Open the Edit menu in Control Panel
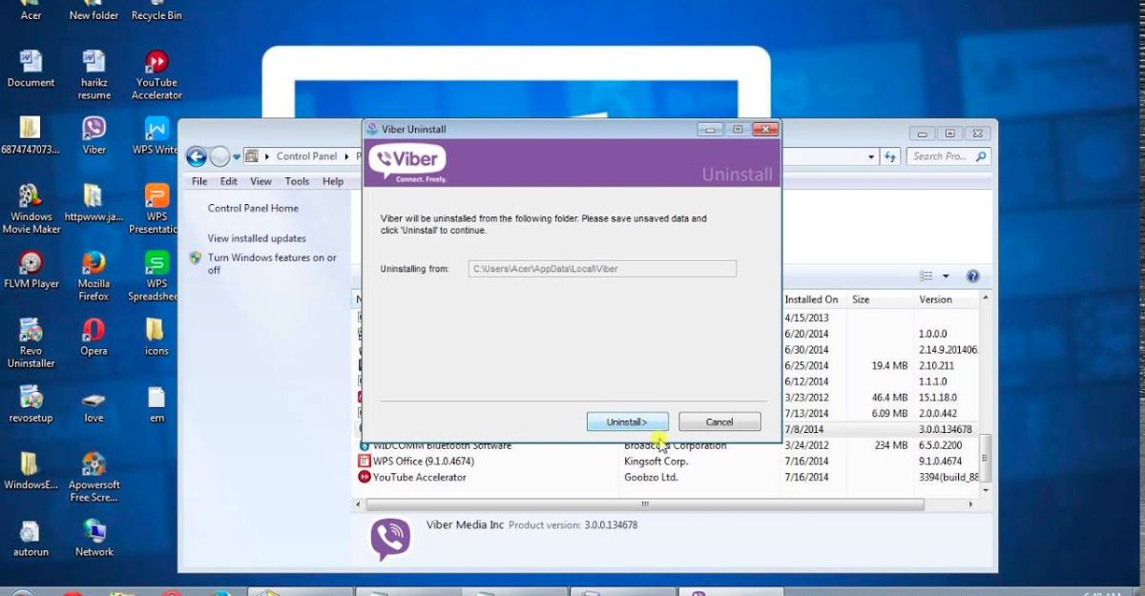Image resolution: width=1145 pixels, height=596 pixels. [x=229, y=181]
